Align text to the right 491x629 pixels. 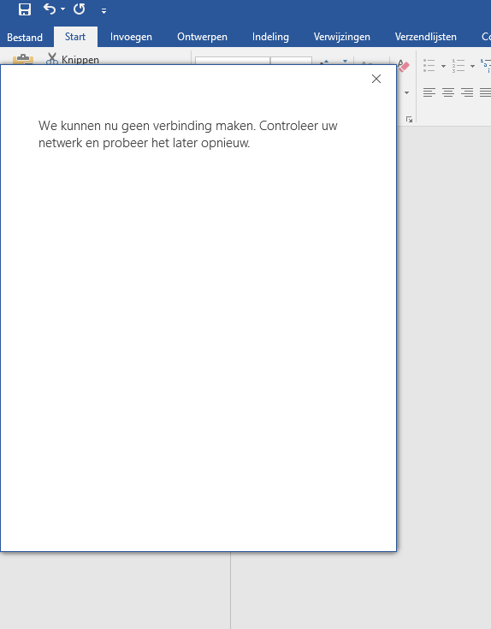tap(467, 92)
